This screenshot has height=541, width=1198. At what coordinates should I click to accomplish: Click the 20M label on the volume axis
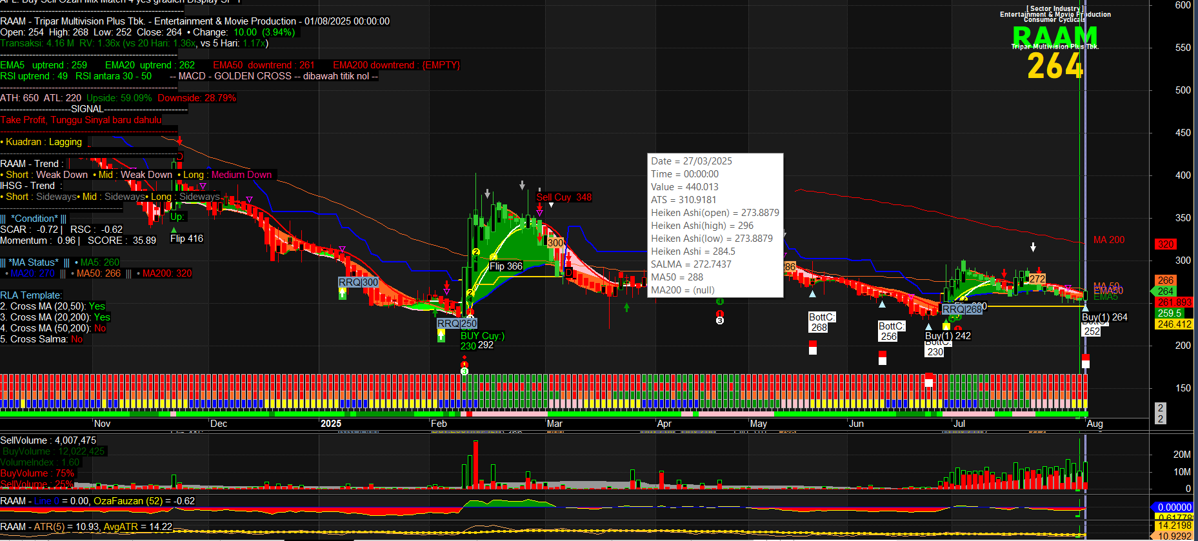(x=1182, y=455)
